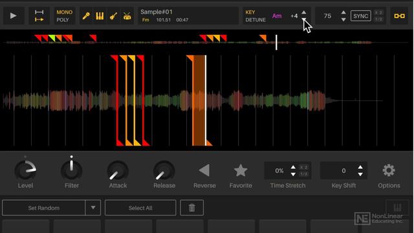Click the 0% Time Stretch value

tap(279, 171)
